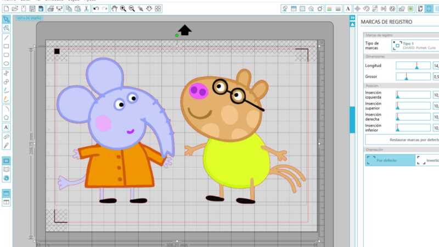Click the Redo arrow icon

[x=105, y=9]
